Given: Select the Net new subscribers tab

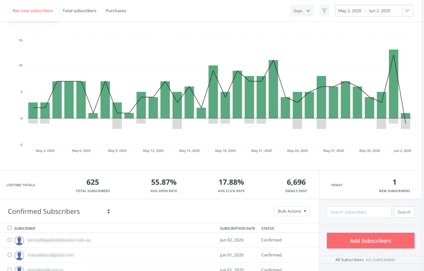Looking at the screenshot, I should [x=33, y=11].
